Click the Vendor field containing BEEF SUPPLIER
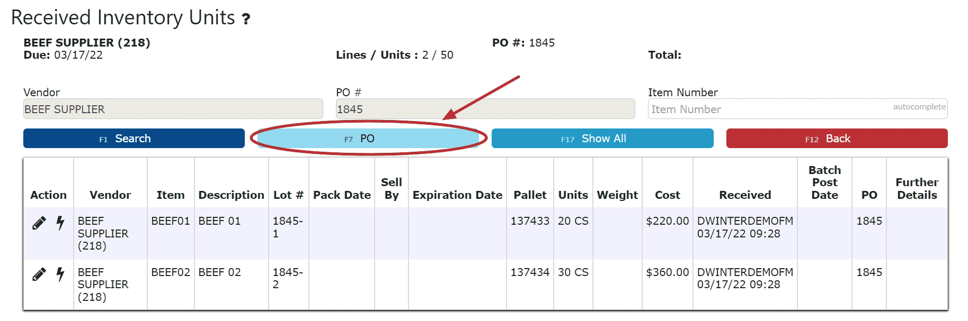 [173, 109]
